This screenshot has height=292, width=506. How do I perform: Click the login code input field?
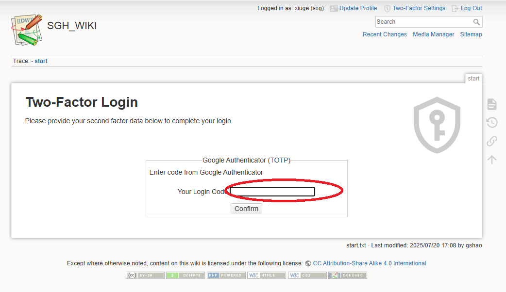point(271,192)
